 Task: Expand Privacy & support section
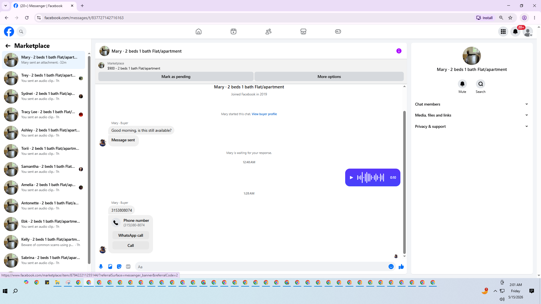coord(472,126)
